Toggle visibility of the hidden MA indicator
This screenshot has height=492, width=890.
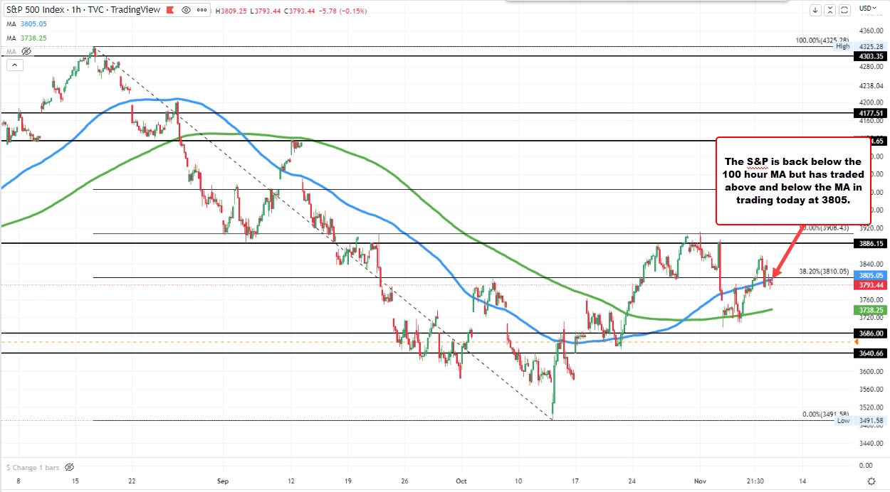click(x=26, y=51)
